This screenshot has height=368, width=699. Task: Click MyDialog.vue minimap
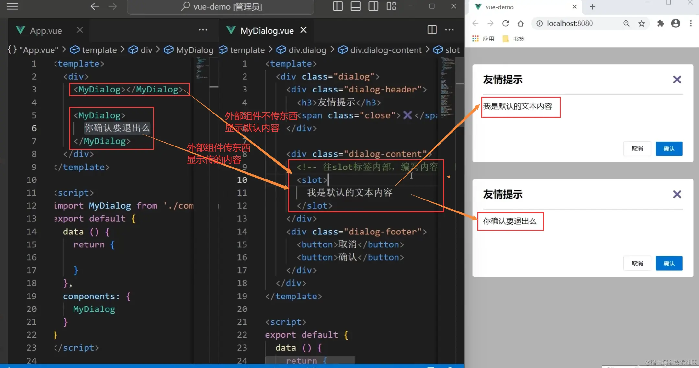pyautogui.click(x=447, y=87)
